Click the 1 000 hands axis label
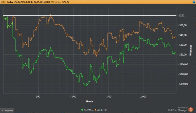This screenshot has height=113, width=196. 73,97
